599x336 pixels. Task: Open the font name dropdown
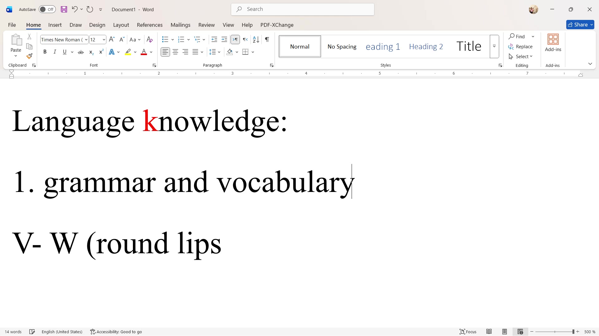86,40
